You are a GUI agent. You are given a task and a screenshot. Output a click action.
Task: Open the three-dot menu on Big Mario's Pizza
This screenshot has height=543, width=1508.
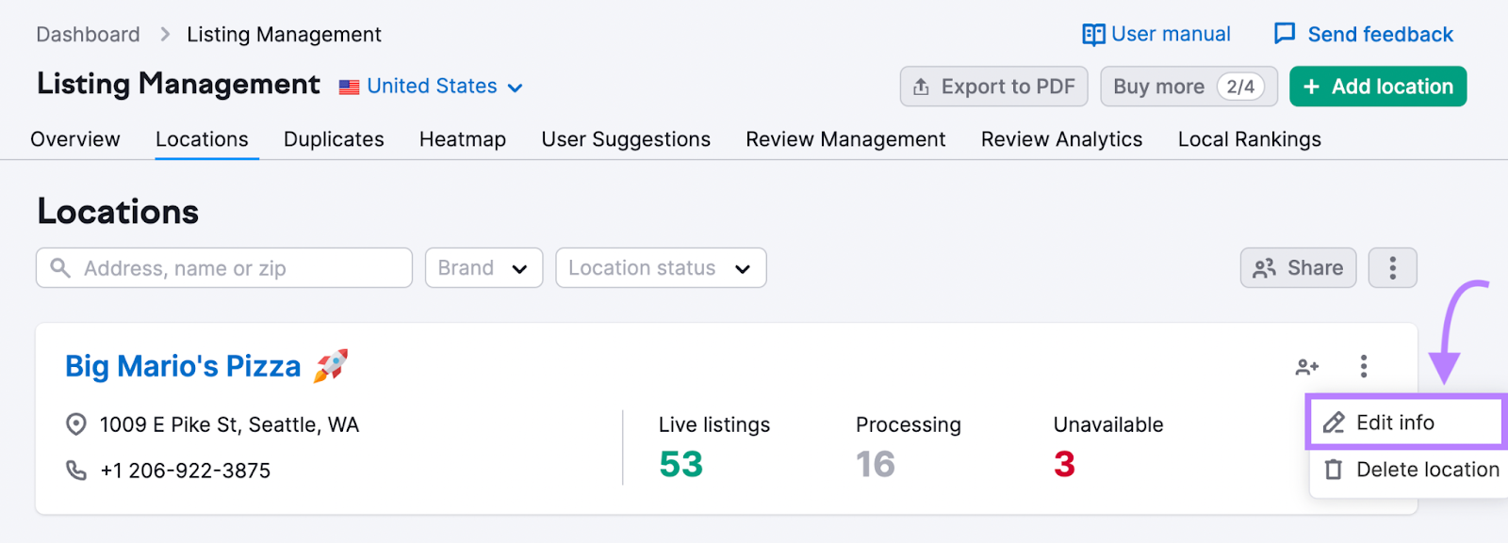point(1363,366)
